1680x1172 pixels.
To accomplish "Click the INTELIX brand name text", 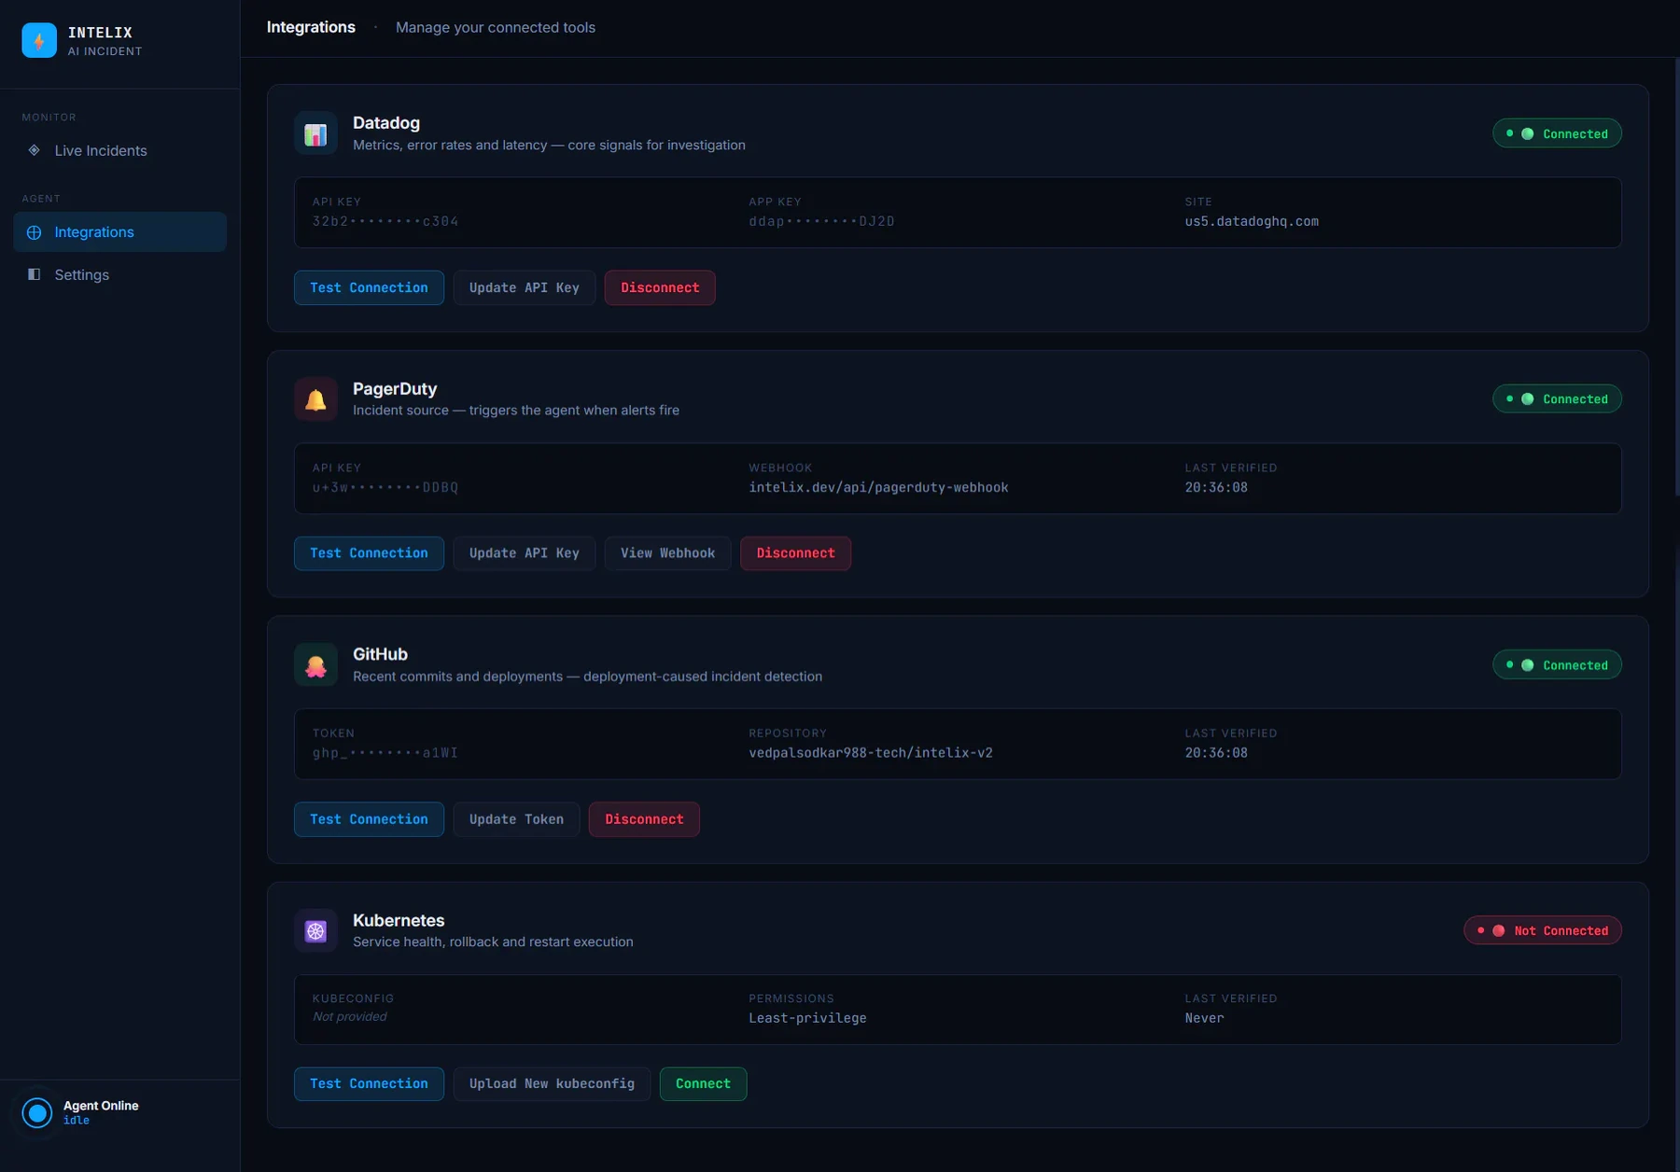I will click(x=100, y=33).
